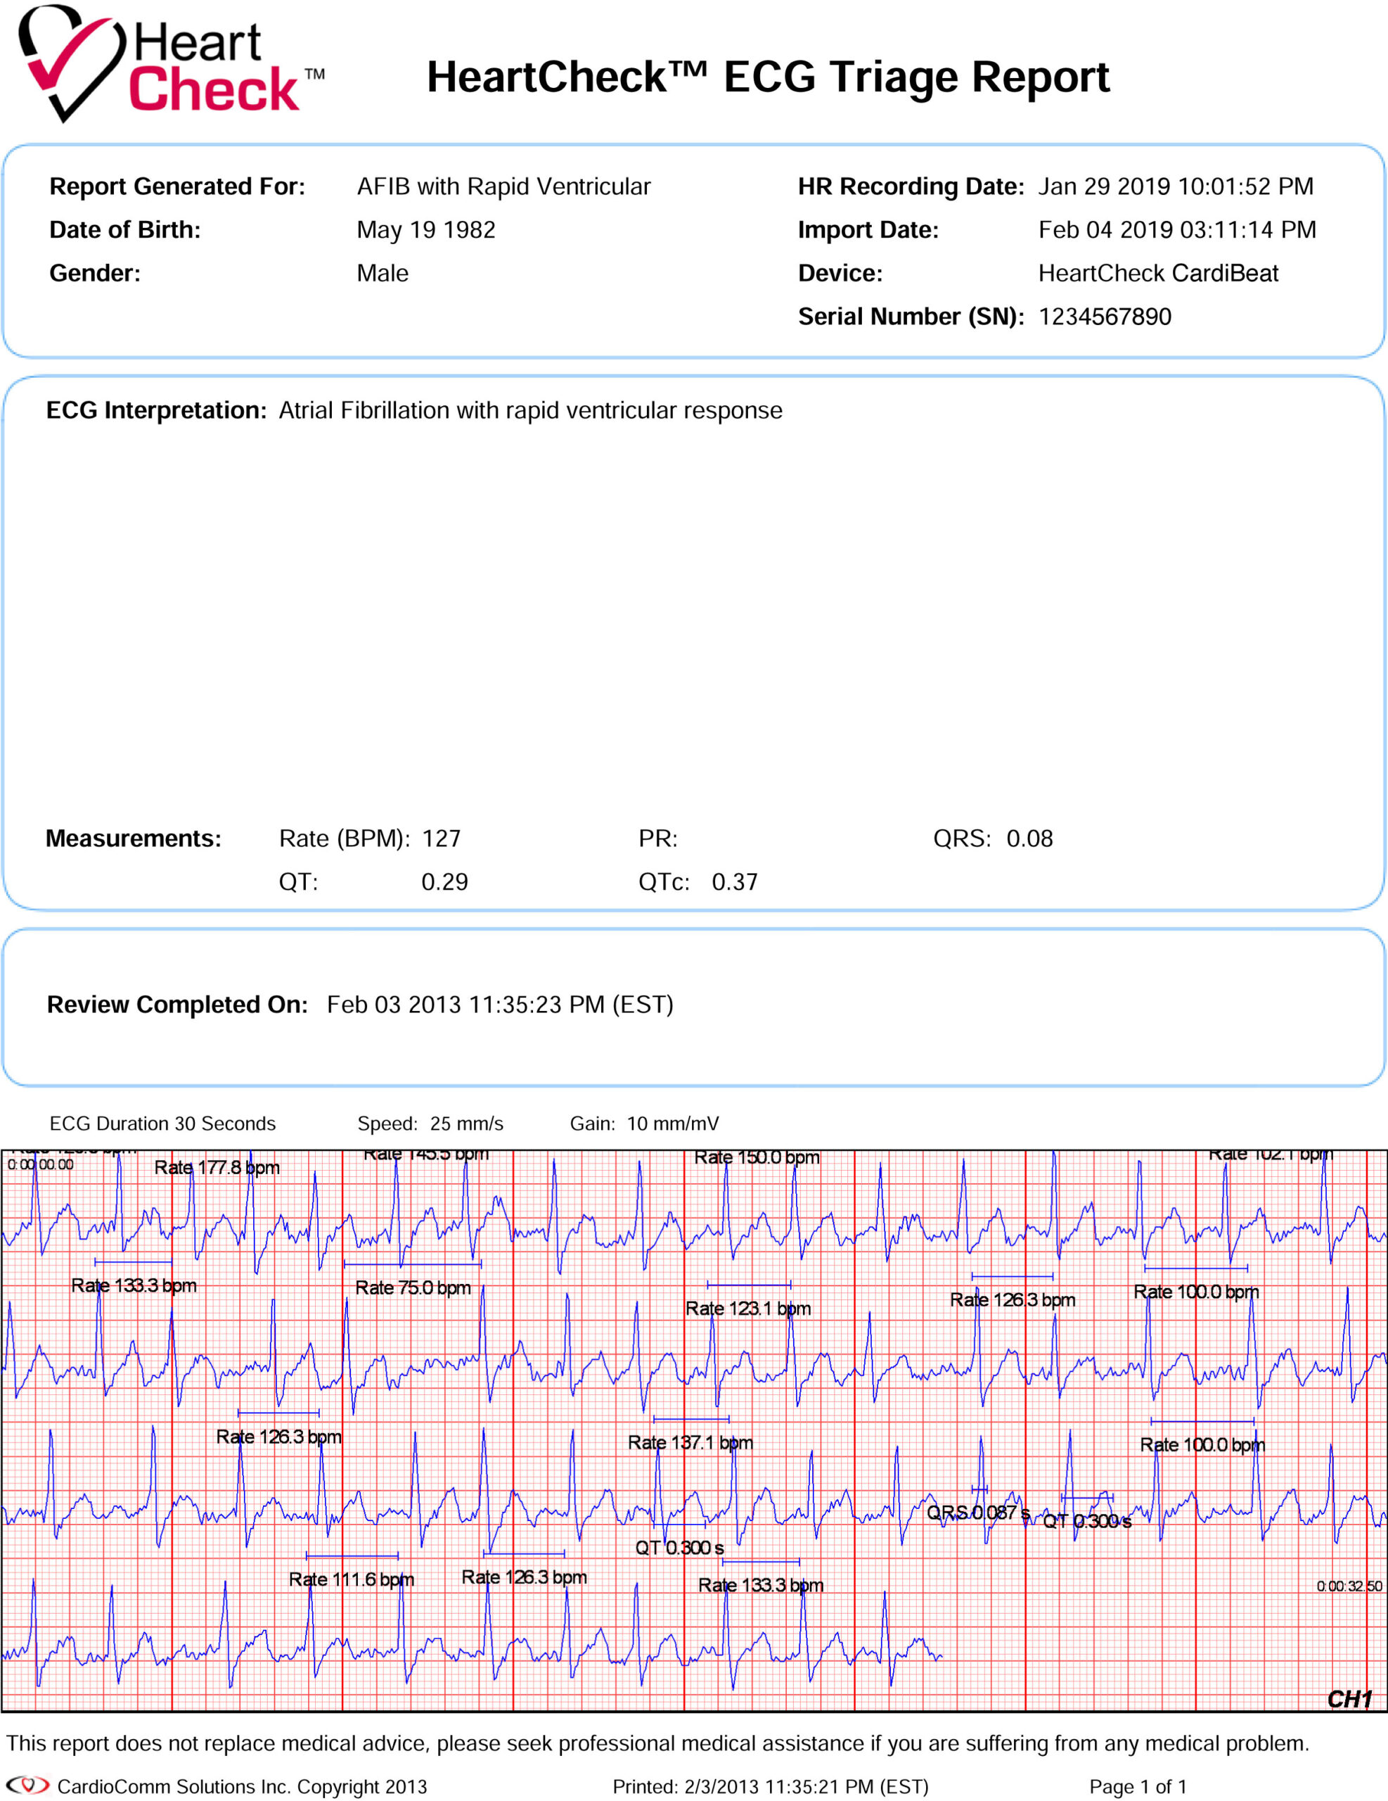Image resolution: width=1388 pixels, height=1801 pixels.
Task: Click the CardioComm Solutions Inc. copyright text
Action: tap(243, 1786)
